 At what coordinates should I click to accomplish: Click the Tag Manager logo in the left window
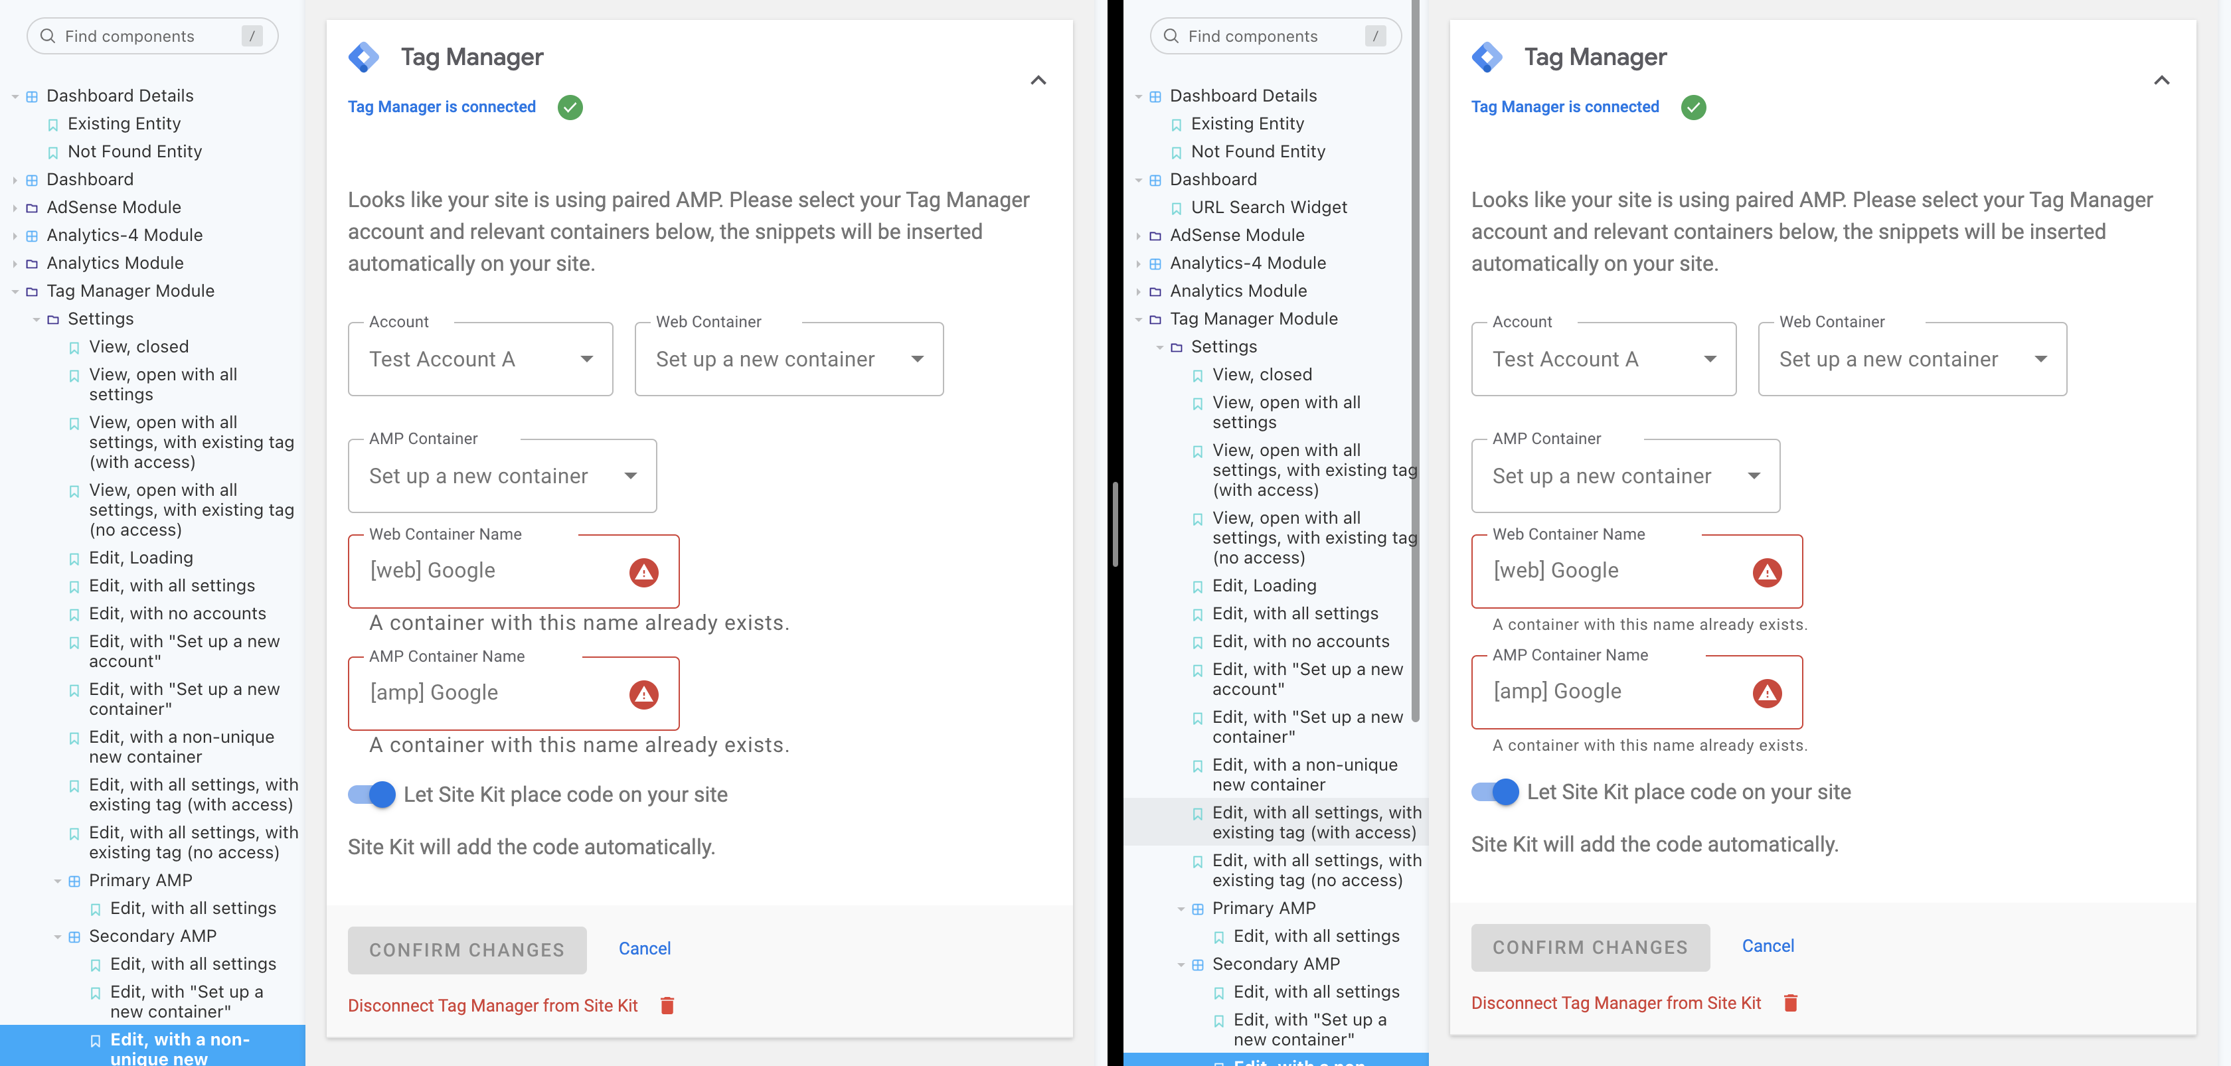pos(364,57)
